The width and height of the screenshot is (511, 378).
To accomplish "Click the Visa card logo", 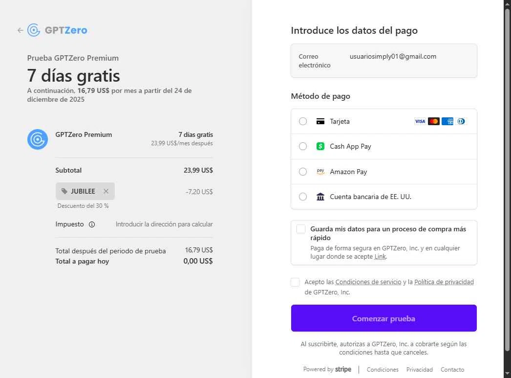I will [420, 121].
